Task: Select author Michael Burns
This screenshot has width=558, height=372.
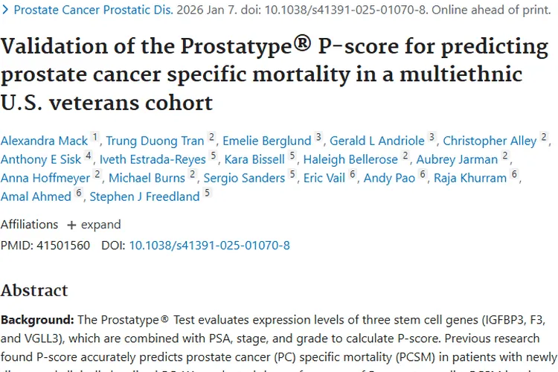Action: 147,178
